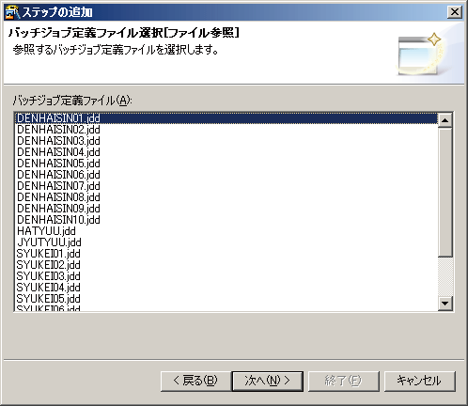Choose the HATYUU.jdd file
468x406 pixels.
tap(226, 231)
